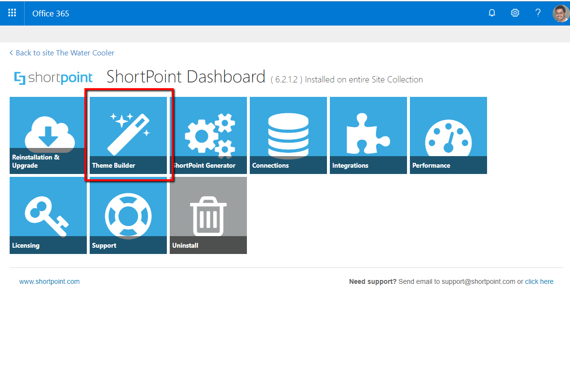570x373 pixels.
Task: Click the ShortPoint Dashboard heading
Action: (186, 77)
